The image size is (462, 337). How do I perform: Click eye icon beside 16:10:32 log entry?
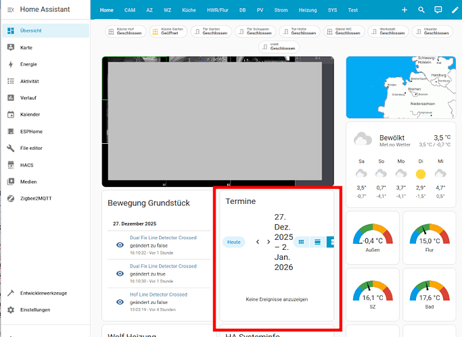tap(120, 245)
